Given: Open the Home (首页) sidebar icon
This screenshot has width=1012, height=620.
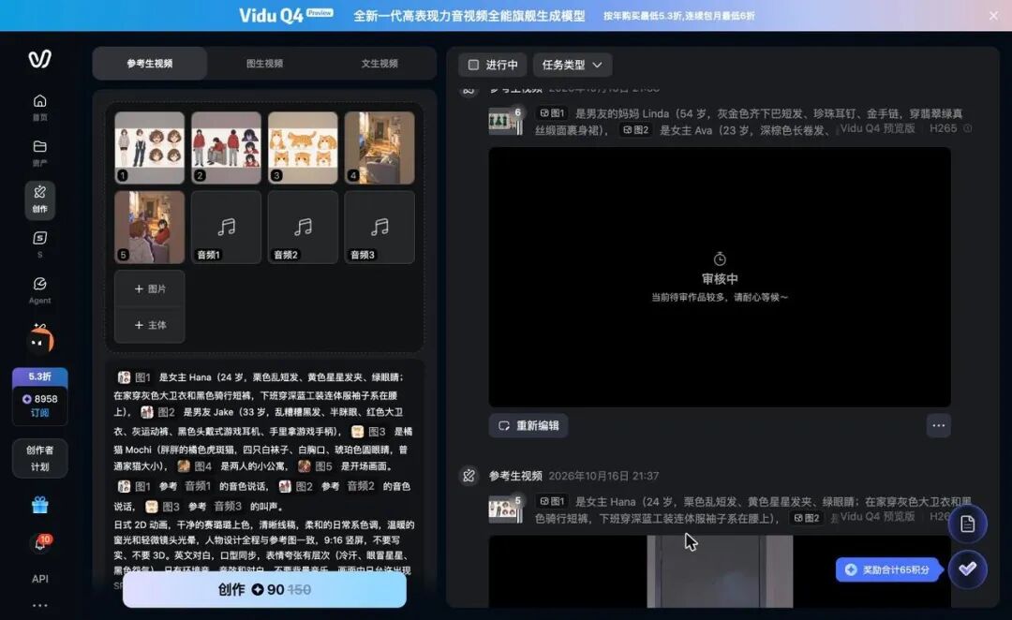Looking at the screenshot, I should click(x=39, y=107).
